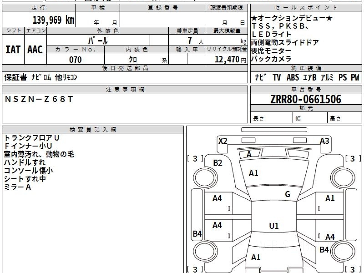Select the ABS equipment item
The image size is (364, 273).
pos(293,78)
